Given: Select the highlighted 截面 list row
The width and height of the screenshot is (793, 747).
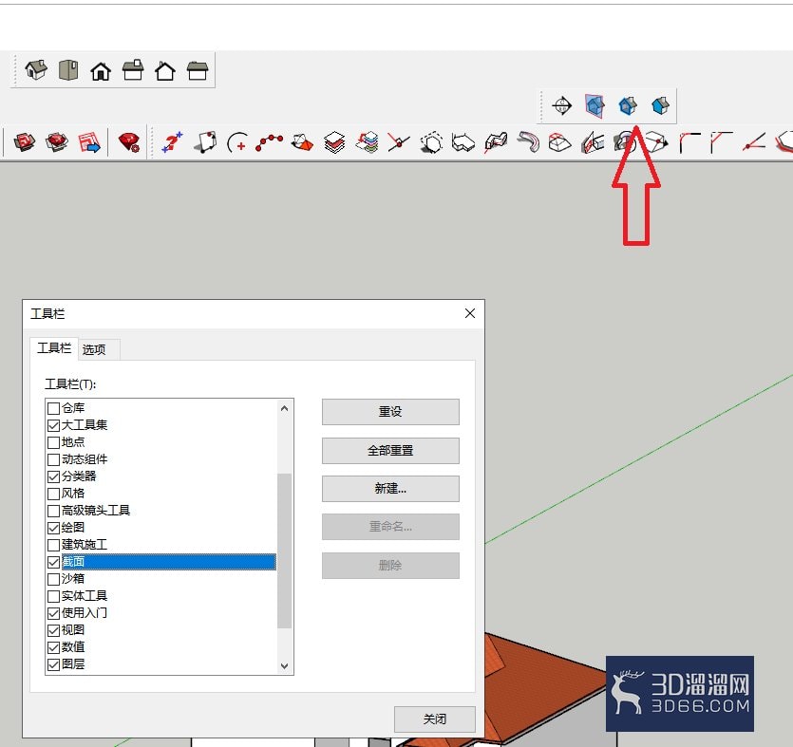Looking at the screenshot, I should pos(169,562).
